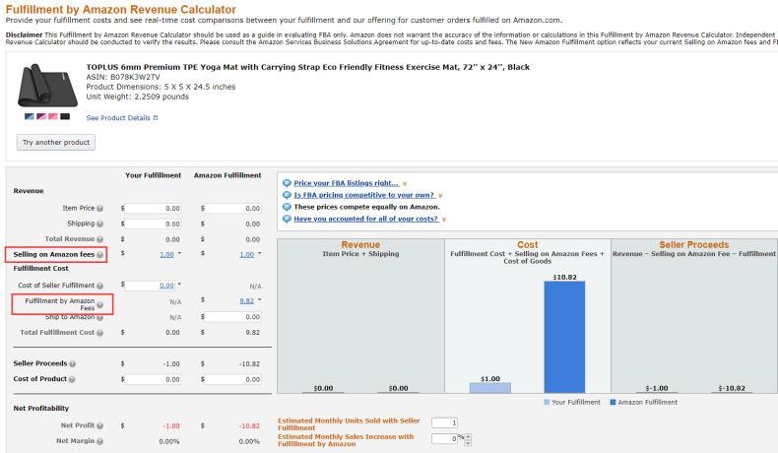The image size is (778, 453).
Task: Click the Cost of Product help icon
Action: (x=72, y=379)
